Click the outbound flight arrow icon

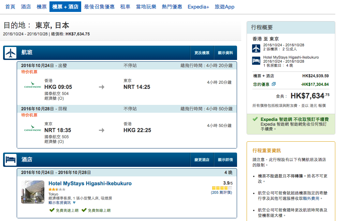[102, 87]
